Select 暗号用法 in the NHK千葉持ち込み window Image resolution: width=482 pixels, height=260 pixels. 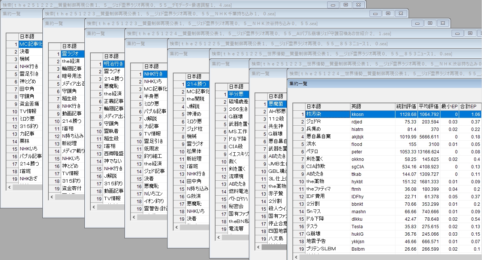(71, 76)
